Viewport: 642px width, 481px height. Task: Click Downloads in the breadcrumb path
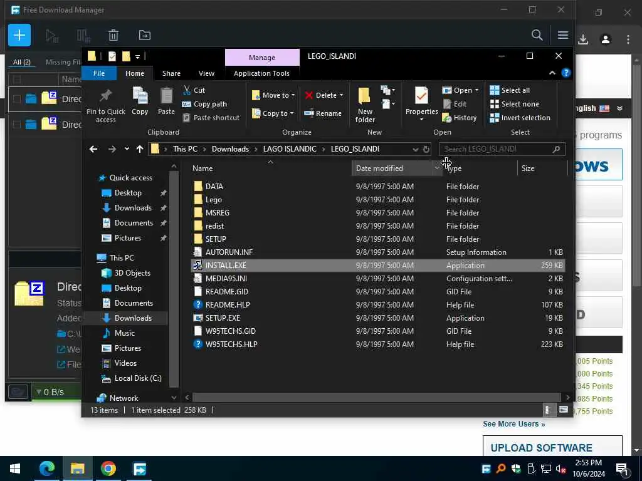[230, 149]
